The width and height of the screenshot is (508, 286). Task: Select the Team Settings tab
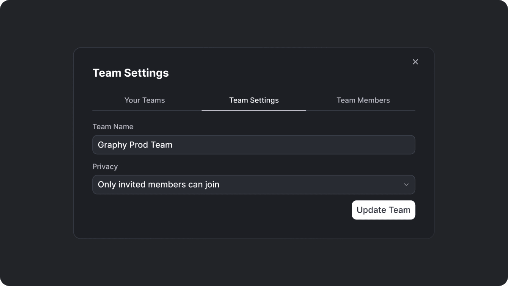[254, 100]
